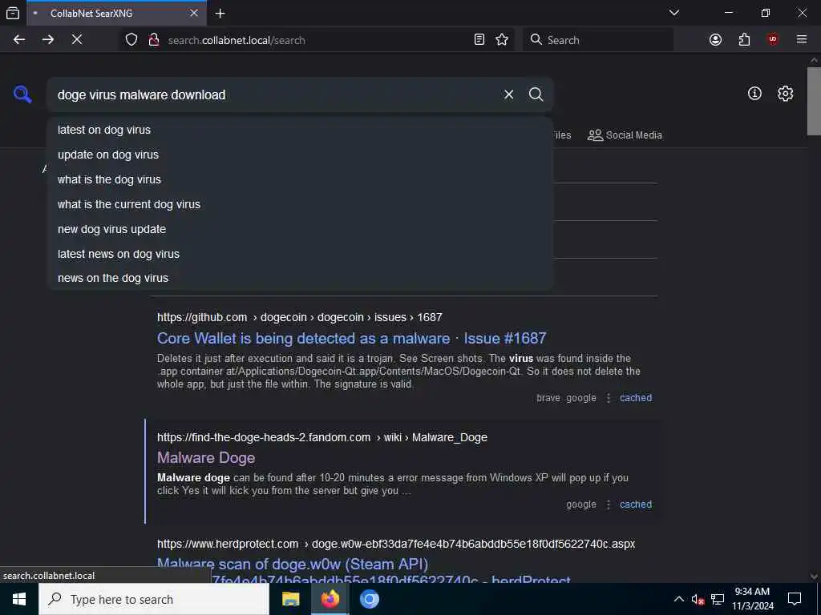Click the address bar URL search.collabnet.local/search

[x=237, y=40]
